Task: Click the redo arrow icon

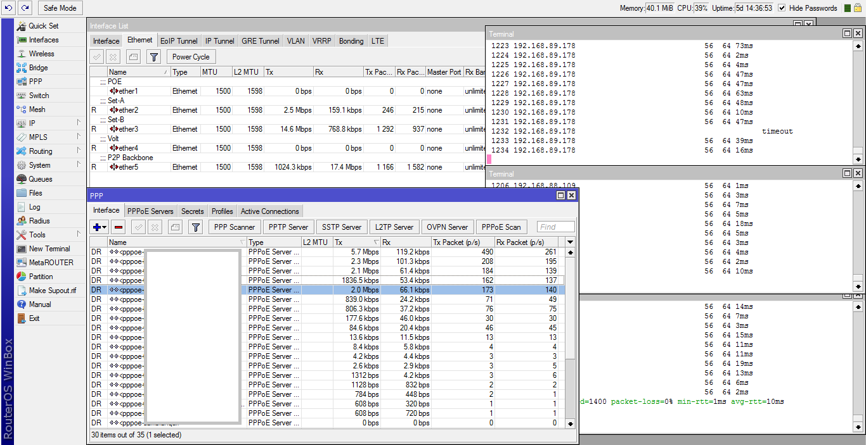Action: coord(25,8)
